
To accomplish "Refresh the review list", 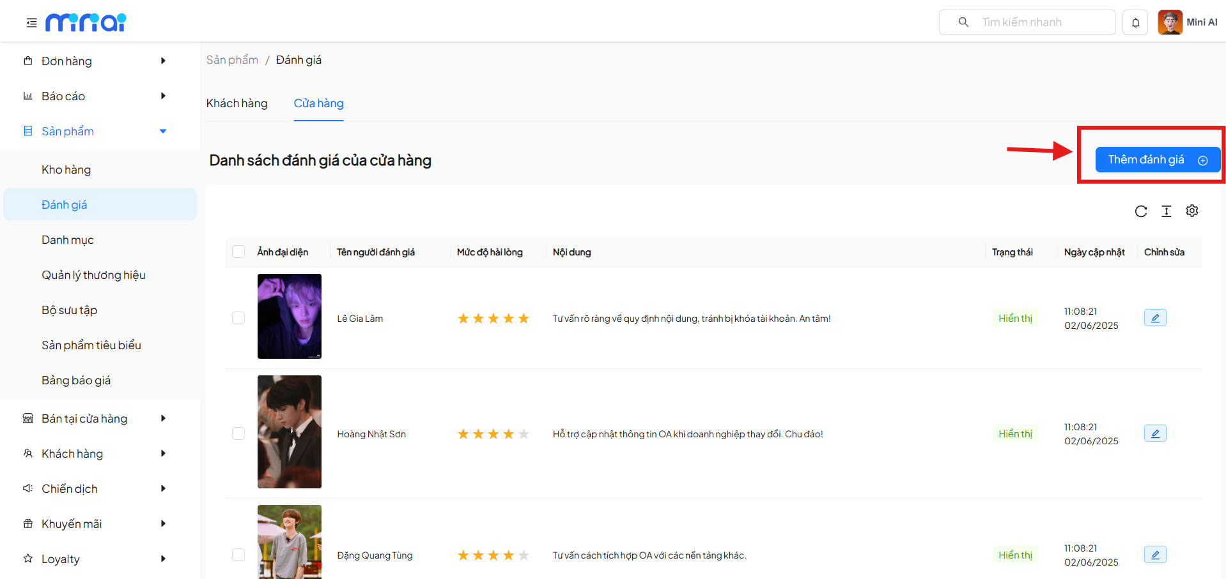I will click(x=1141, y=211).
